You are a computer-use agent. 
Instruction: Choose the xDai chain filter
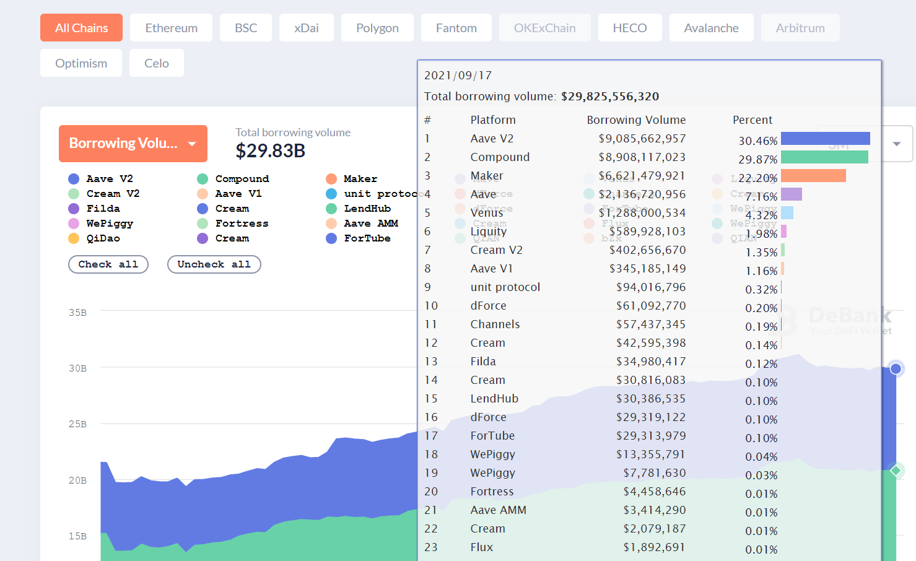coord(307,28)
